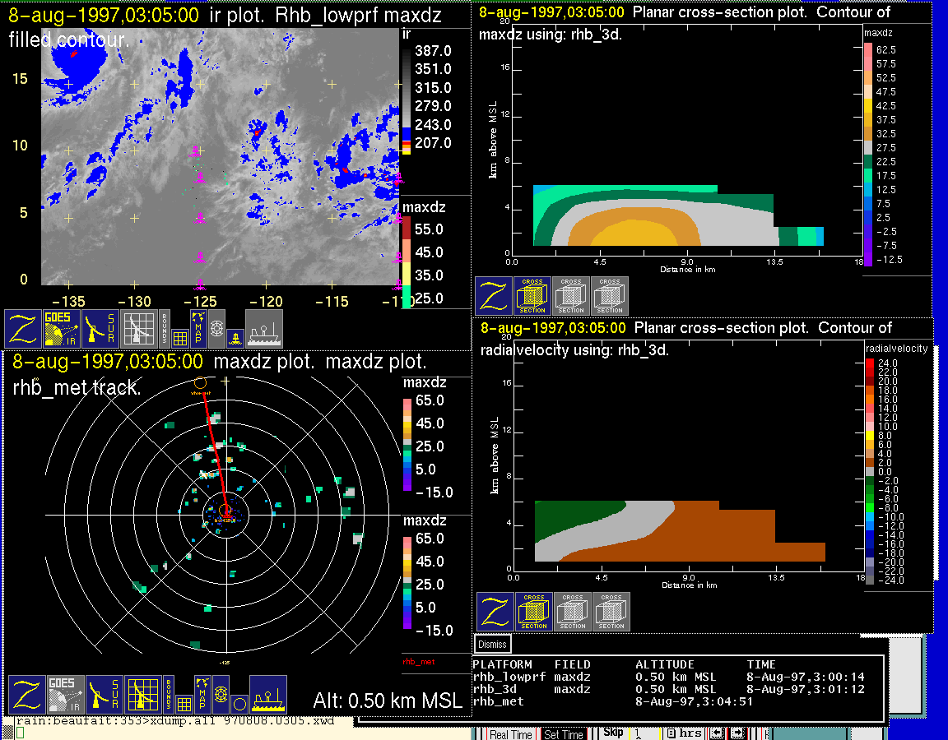The height and width of the screenshot is (740, 948).
Task: Open the hrs time unit menu
Action: pos(688,733)
